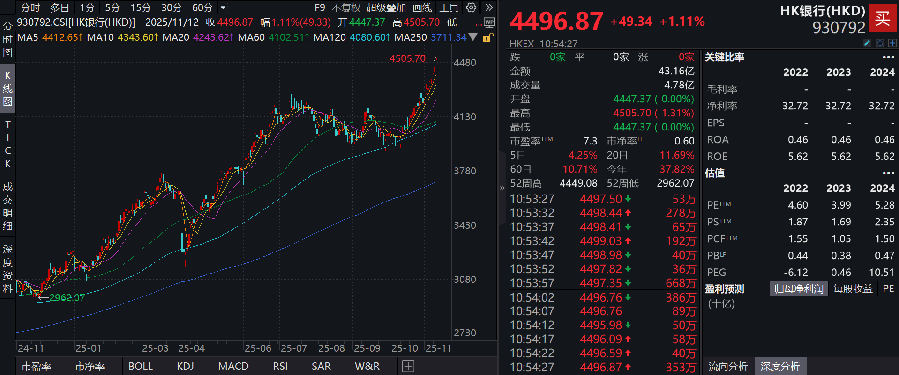Screen dimensions: 899x375
Task: Click the red 买 buy icon
Action: coord(883,19)
